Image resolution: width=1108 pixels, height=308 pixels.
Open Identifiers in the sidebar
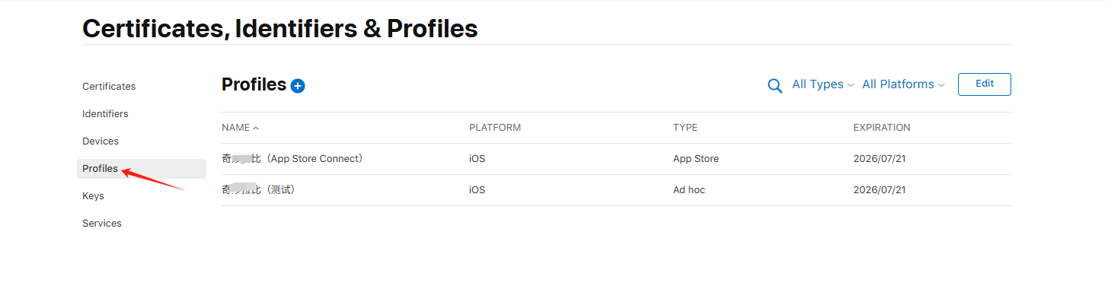tap(105, 114)
